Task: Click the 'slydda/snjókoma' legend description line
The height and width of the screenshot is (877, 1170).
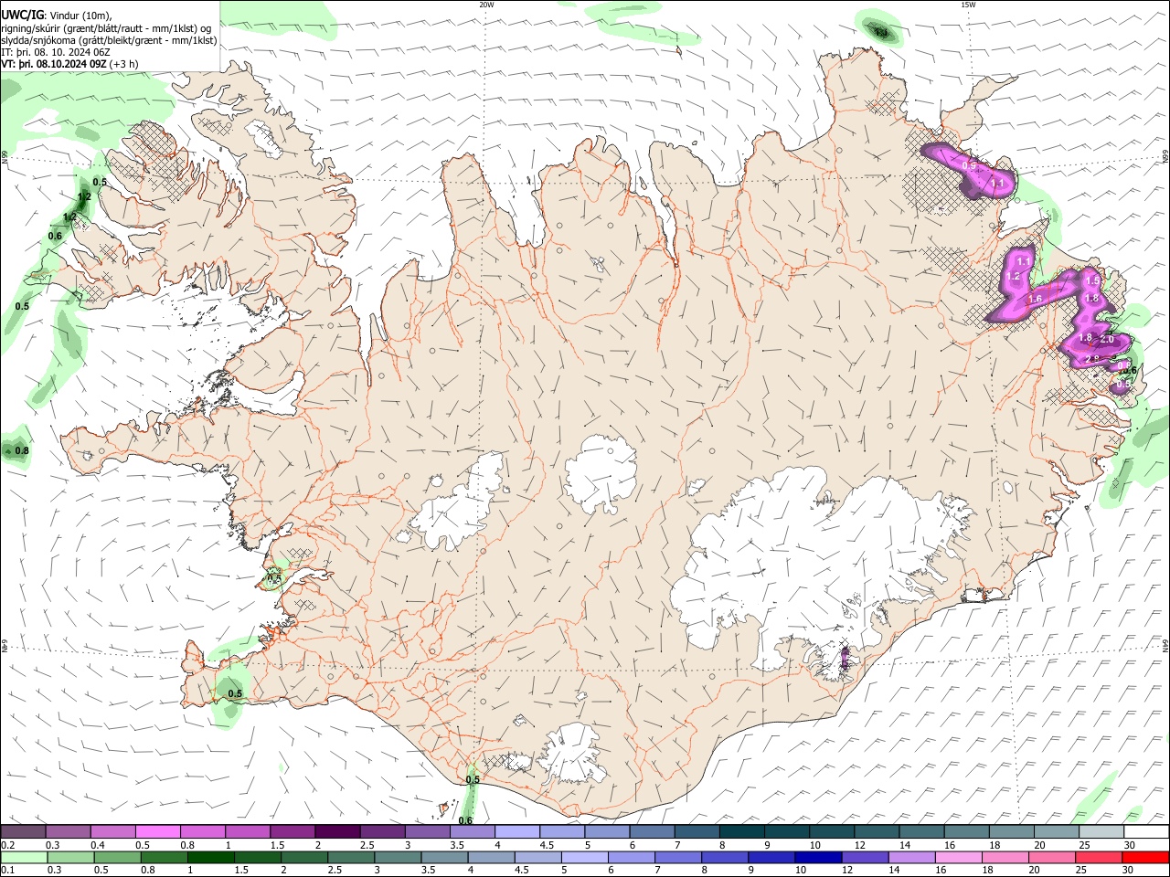Action: pos(109,39)
